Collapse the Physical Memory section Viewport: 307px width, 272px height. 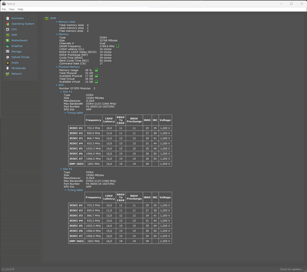coord(56,67)
